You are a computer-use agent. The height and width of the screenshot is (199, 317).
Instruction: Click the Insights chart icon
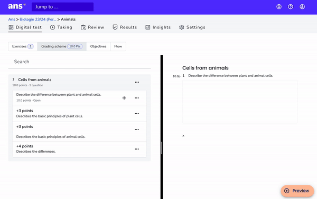148,27
